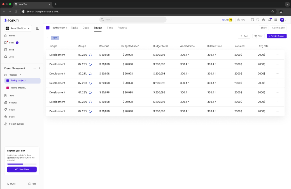
Task: Add new item with Project Management plus
Action: pos(39,68)
